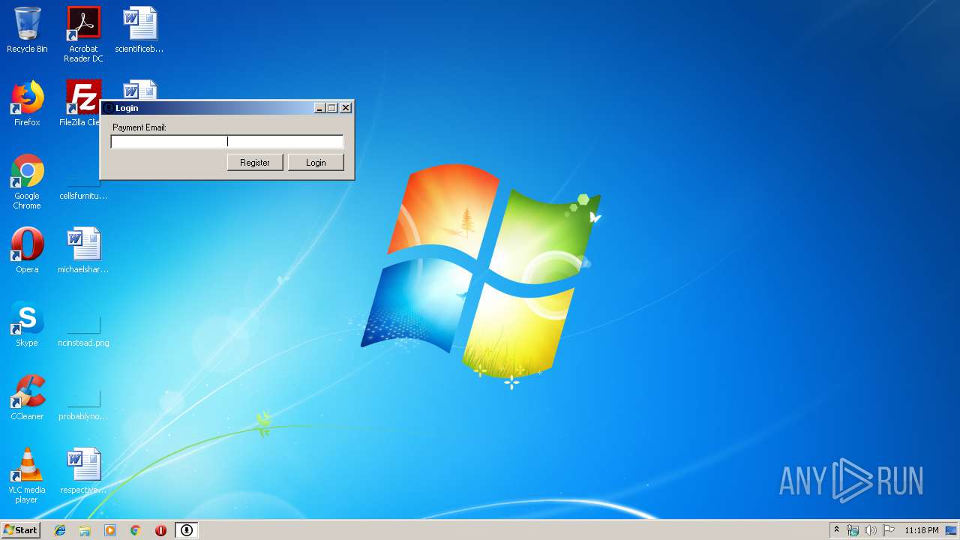
Task: Select the VLC media player shortcut
Action: [x=27, y=475]
